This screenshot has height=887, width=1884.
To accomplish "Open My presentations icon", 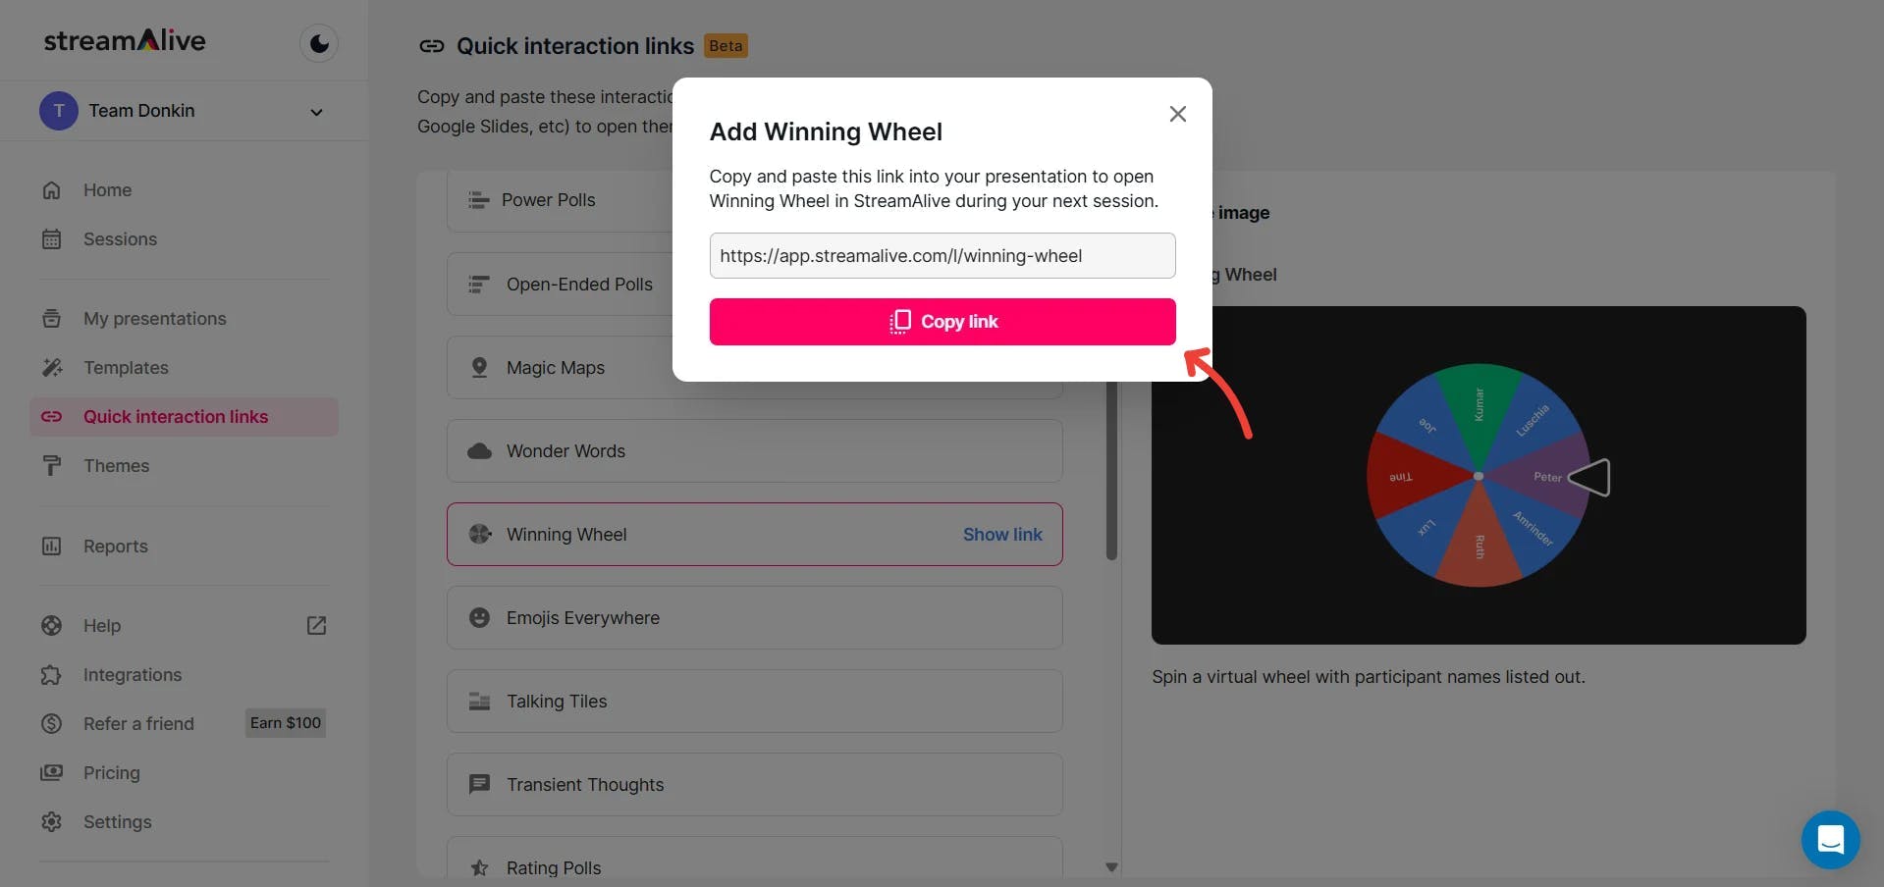I will 52,319.
